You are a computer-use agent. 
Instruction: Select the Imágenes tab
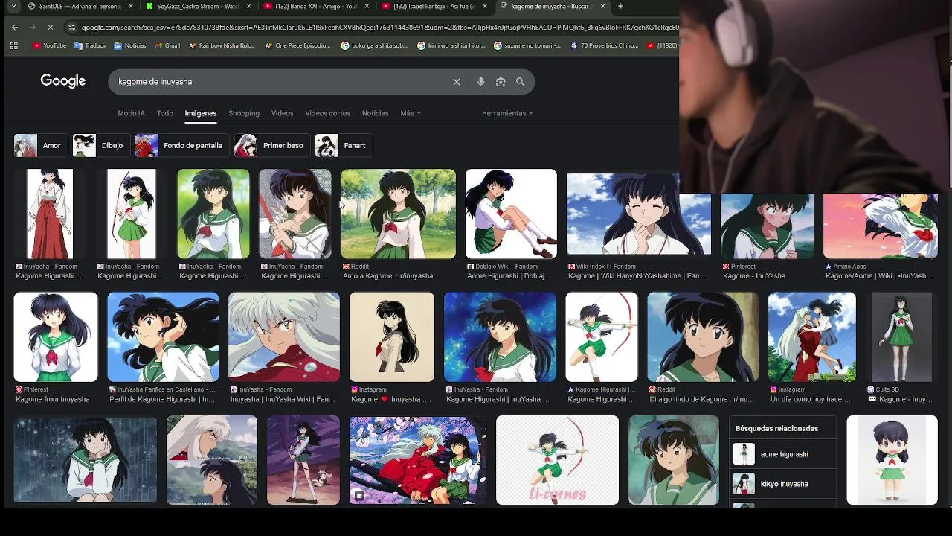(201, 113)
